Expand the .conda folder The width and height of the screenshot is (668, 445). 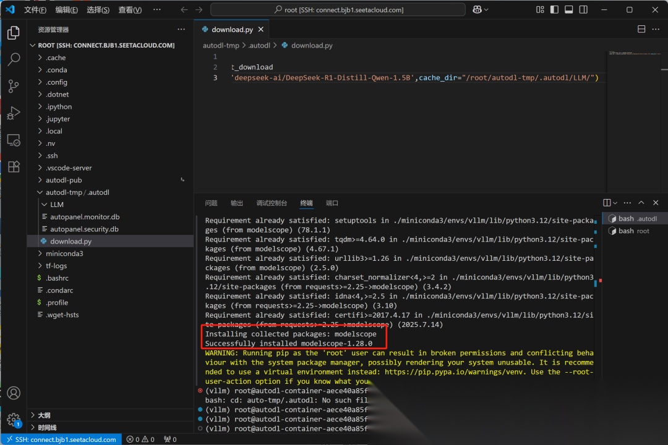tap(110, 70)
